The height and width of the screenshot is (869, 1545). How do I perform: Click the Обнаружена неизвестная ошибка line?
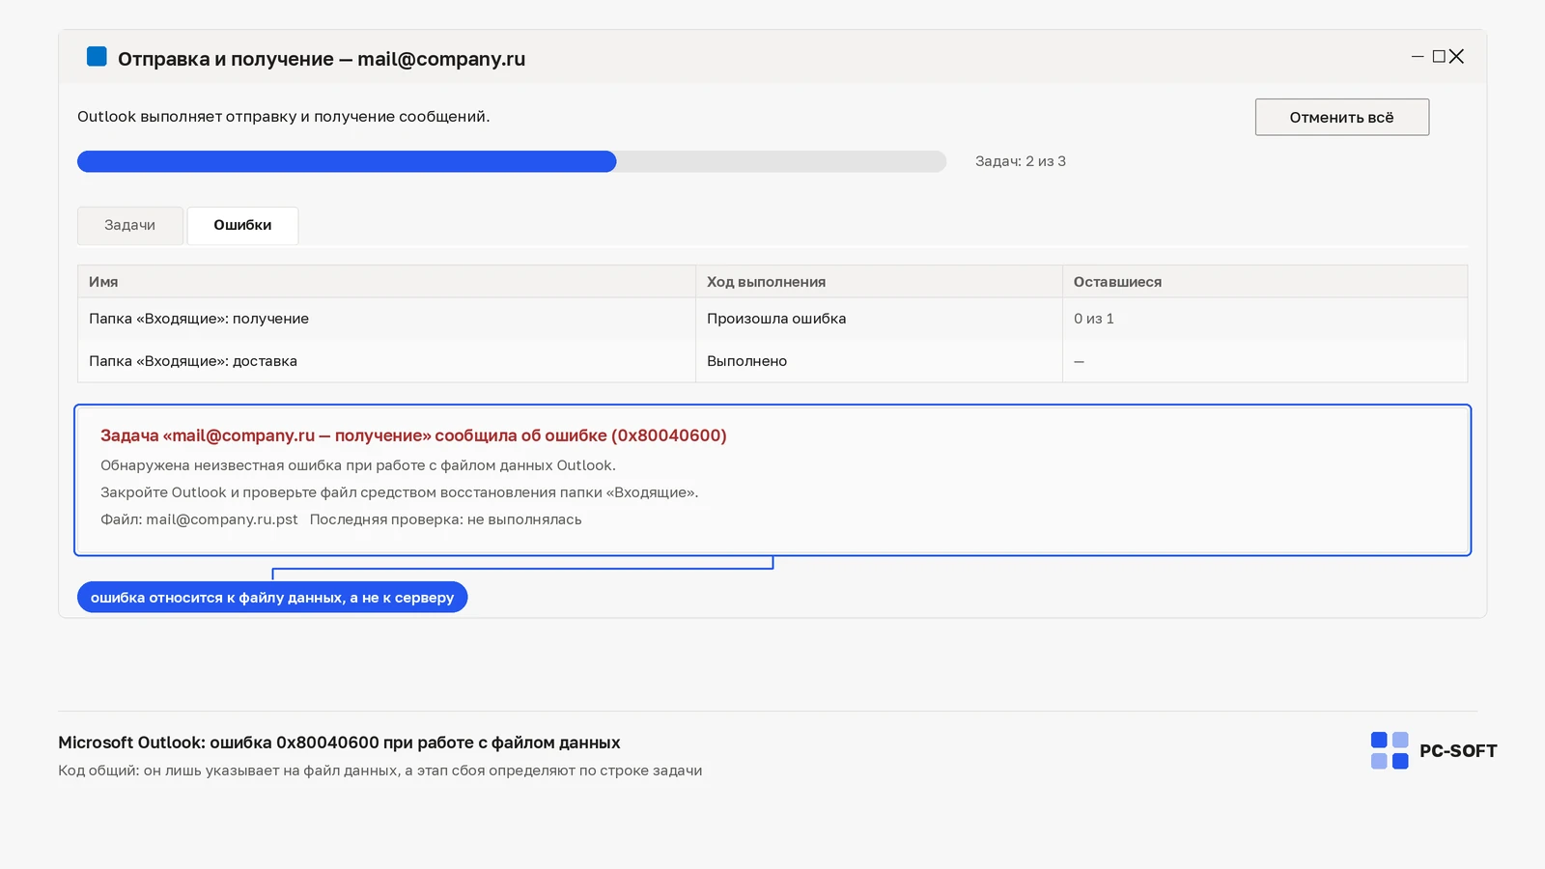(x=358, y=465)
